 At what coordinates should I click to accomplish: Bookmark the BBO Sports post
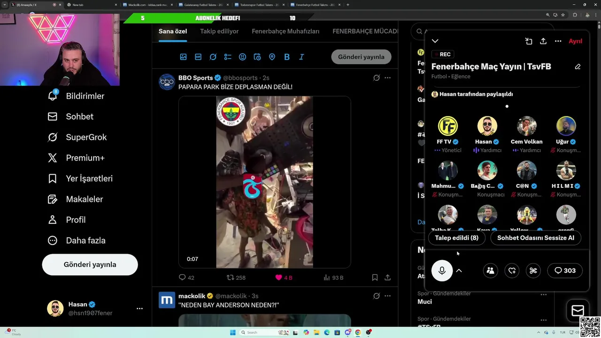[375, 277]
